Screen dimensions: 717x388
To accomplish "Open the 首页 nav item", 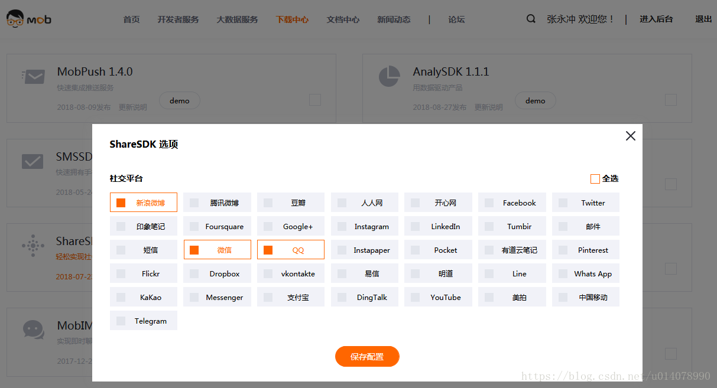I will [131, 19].
